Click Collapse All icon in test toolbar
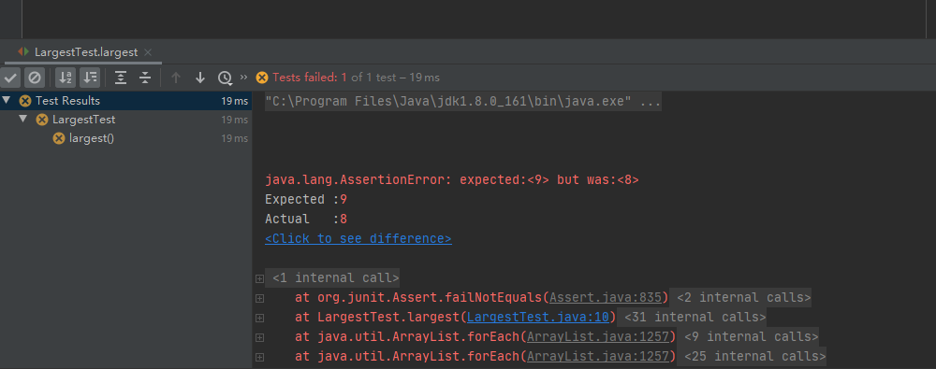This screenshot has height=369, width=936. coord(145,78)
